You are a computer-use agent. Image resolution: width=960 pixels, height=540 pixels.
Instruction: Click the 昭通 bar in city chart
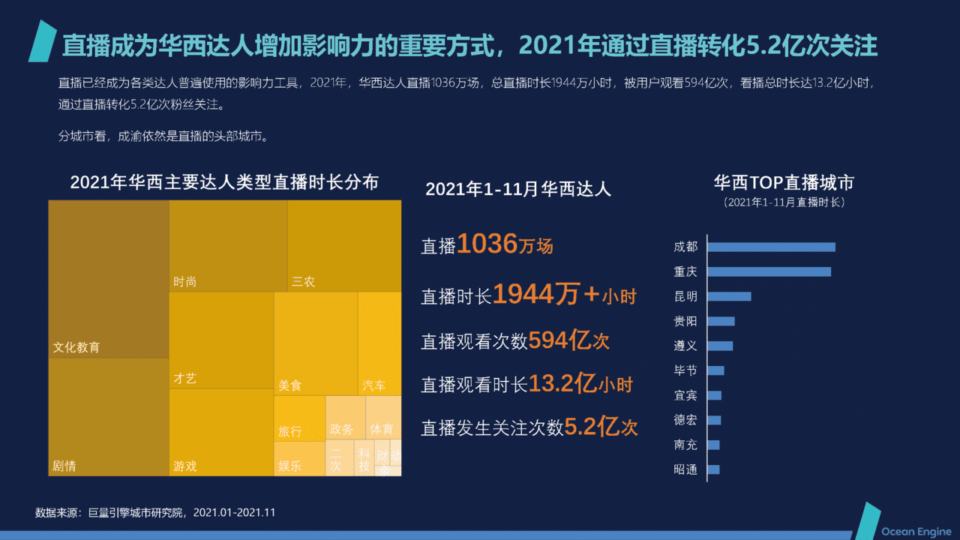point(714,469)
